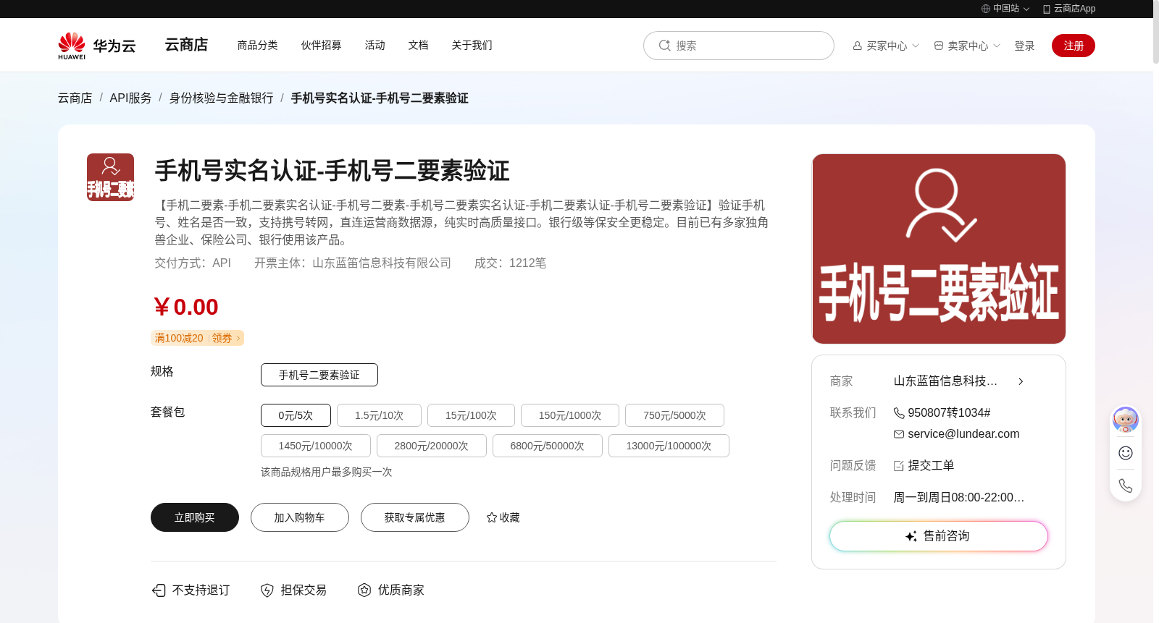Screen dimensions: 1159x623
Task: Click the red 注册 button
Action: [1074, 46]
